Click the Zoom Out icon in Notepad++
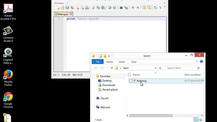The image size is (217, 122). pyautogui.click(x=137, y=8)
